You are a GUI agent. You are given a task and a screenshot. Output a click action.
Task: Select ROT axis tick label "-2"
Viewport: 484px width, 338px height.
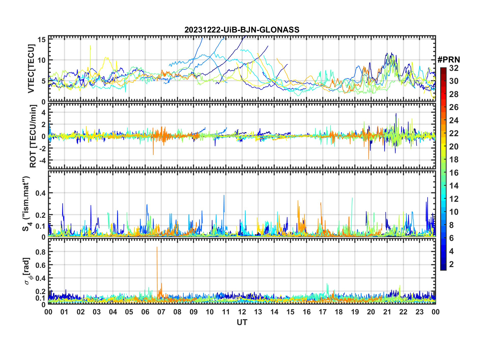[42, 148]
